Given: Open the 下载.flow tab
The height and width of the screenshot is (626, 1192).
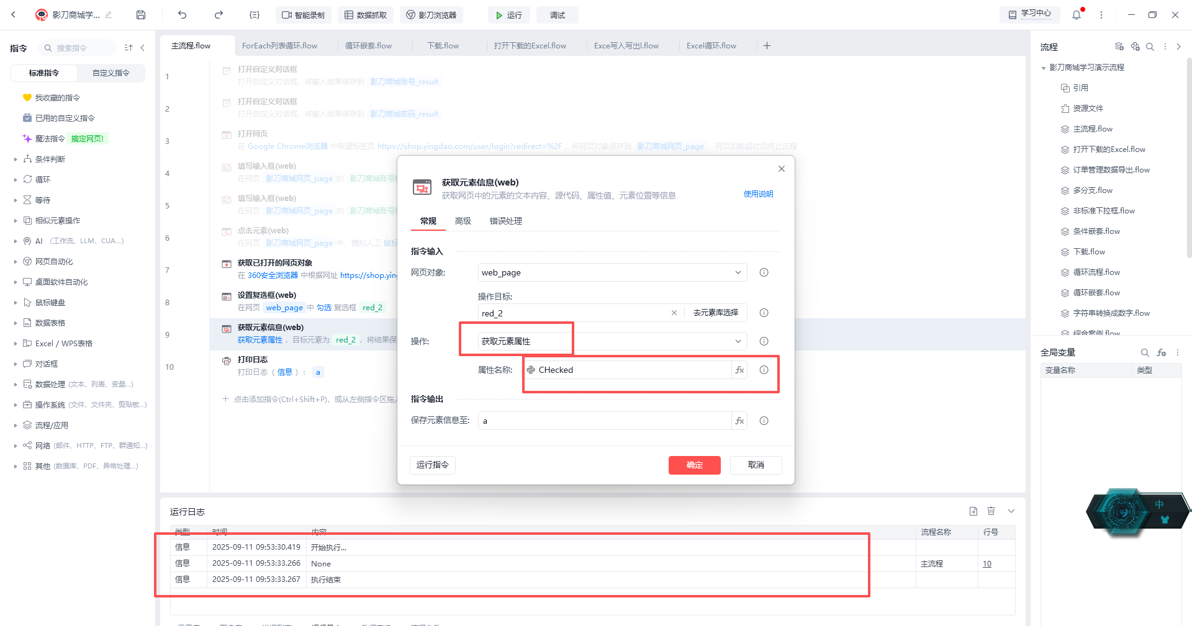Looking at the screenshot, I should (x=443, y=46).
